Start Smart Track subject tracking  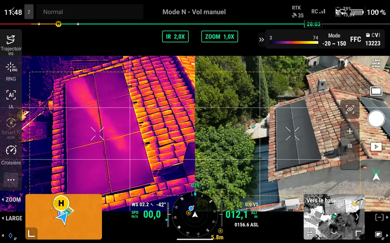tap(11, 129)
